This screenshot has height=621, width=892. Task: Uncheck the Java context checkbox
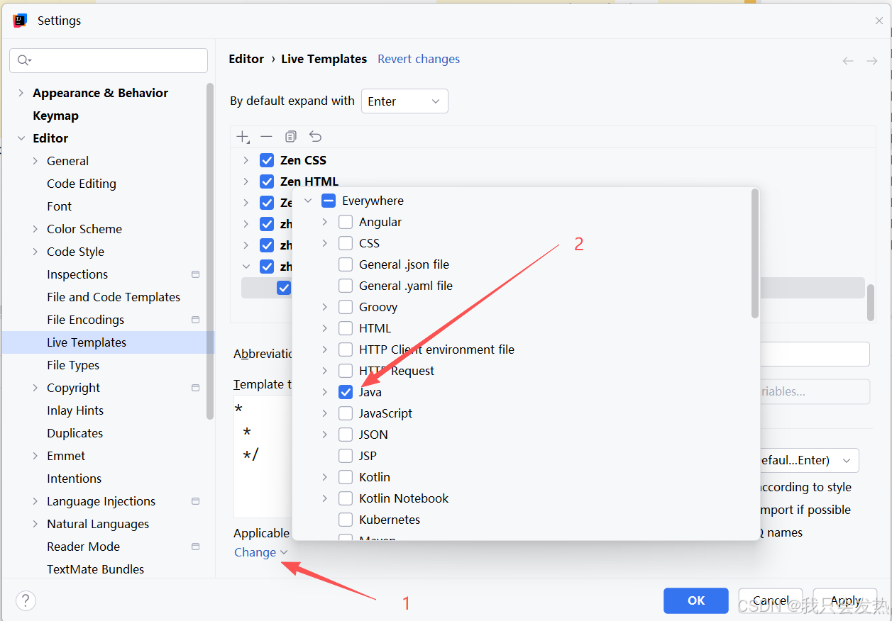point(346,392)
